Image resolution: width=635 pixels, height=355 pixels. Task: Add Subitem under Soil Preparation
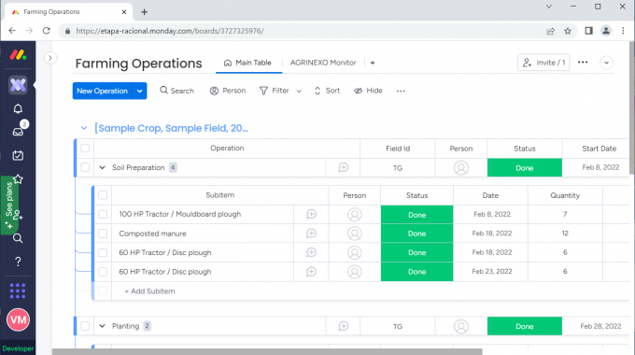pos(149,291)
